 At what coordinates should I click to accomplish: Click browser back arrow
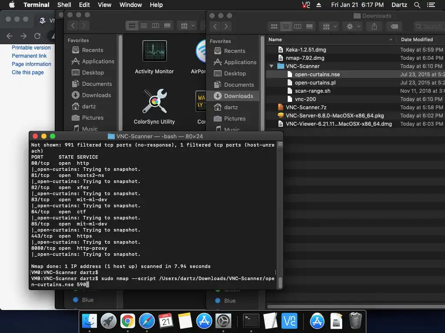pyautogui.click(x=10, y=36)
